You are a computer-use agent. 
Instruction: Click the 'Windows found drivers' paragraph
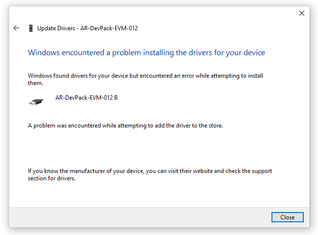(x=146, y=79)
